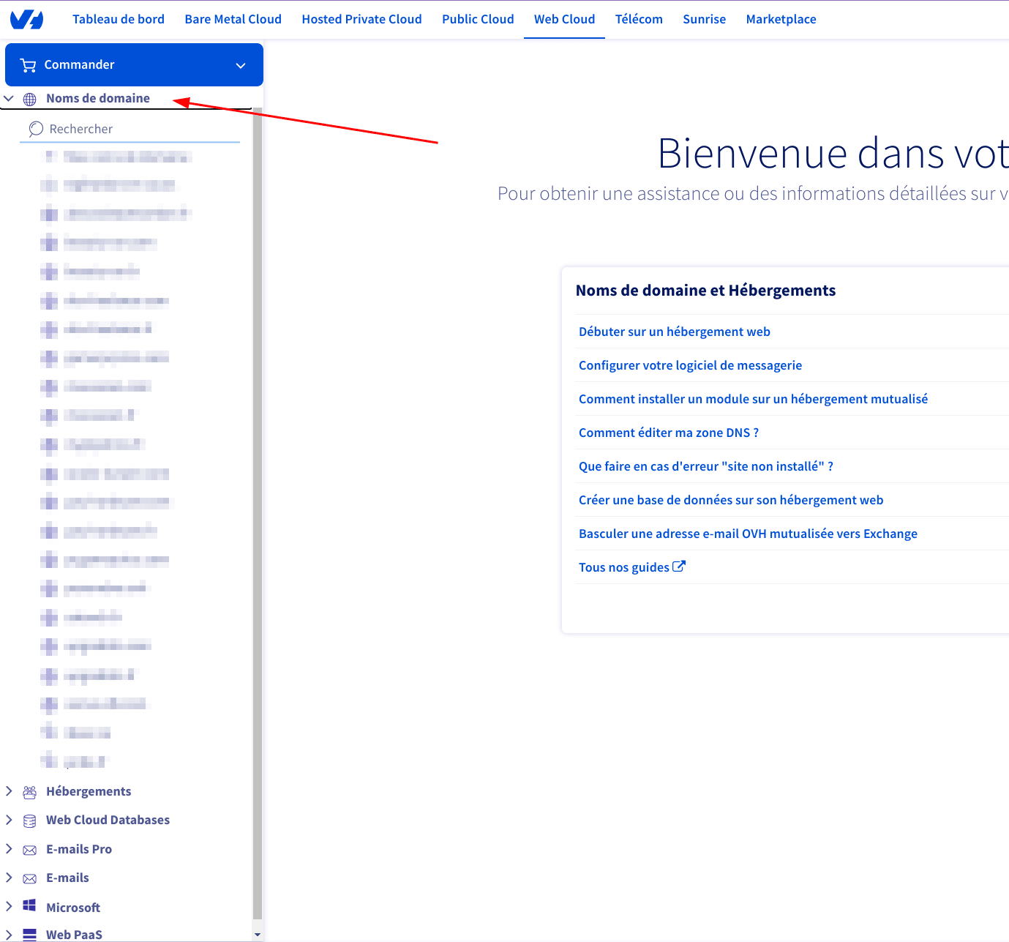1009x942 pixels.
Task: Click the sidebar vertical scrollbar
Action: (x=257, y=512)
